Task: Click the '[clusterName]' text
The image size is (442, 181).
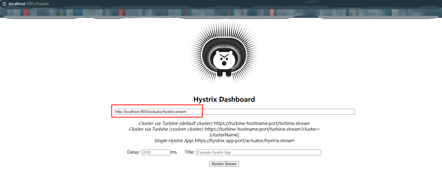Action: coord(224,135)
